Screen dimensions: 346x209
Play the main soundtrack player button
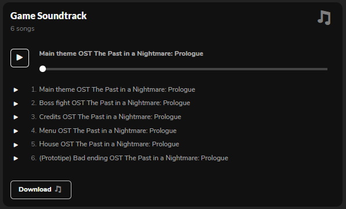tap(20, 58)
